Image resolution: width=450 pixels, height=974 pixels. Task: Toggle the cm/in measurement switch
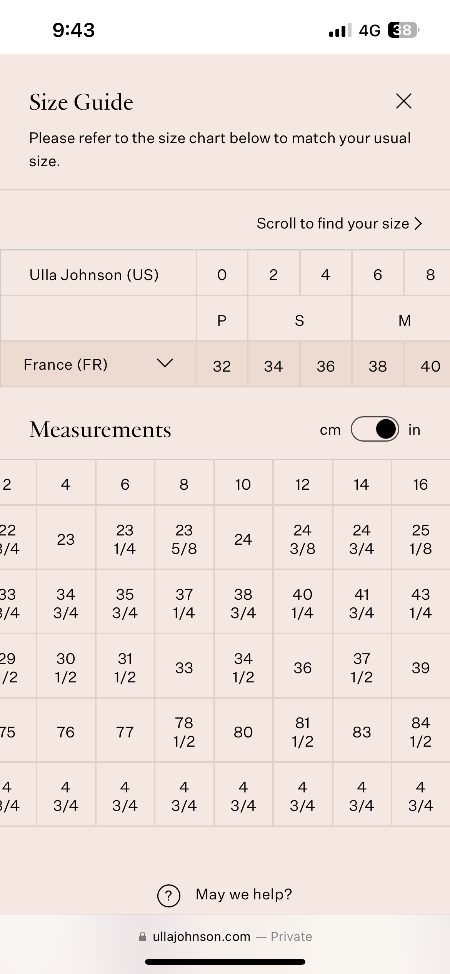(375, 429)
